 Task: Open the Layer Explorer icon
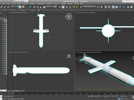109,7
